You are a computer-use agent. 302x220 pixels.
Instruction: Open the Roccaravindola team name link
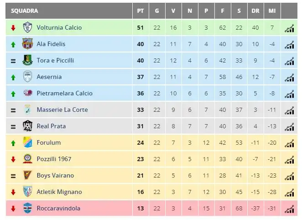(58, 208)
